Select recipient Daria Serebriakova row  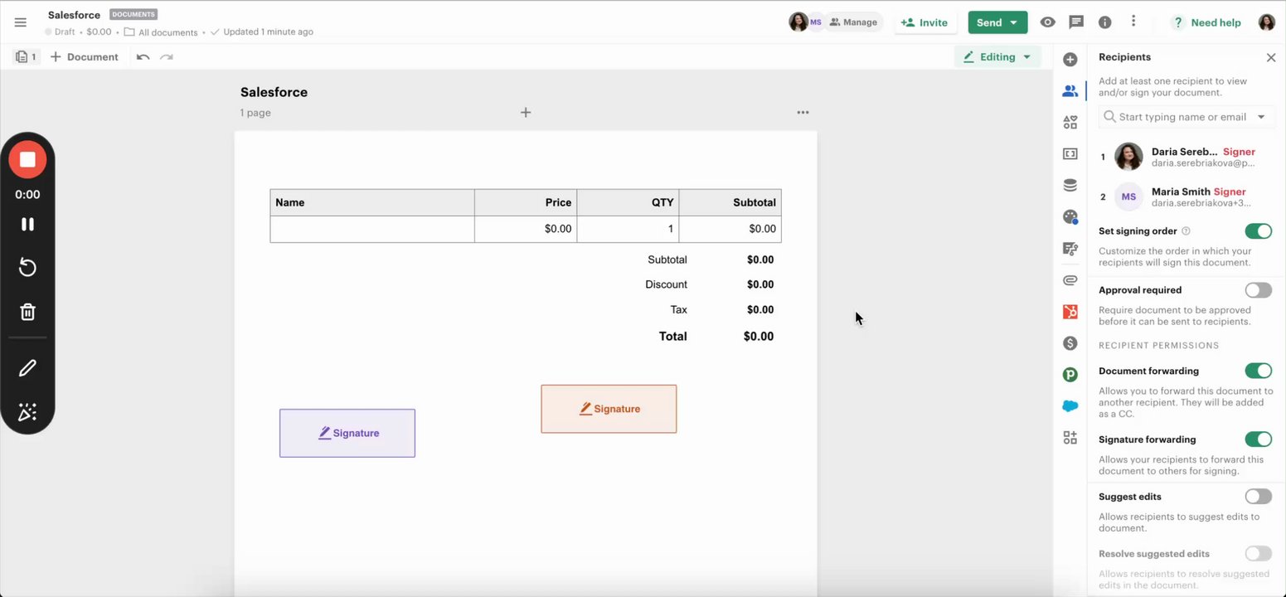tap(1186, 157)
